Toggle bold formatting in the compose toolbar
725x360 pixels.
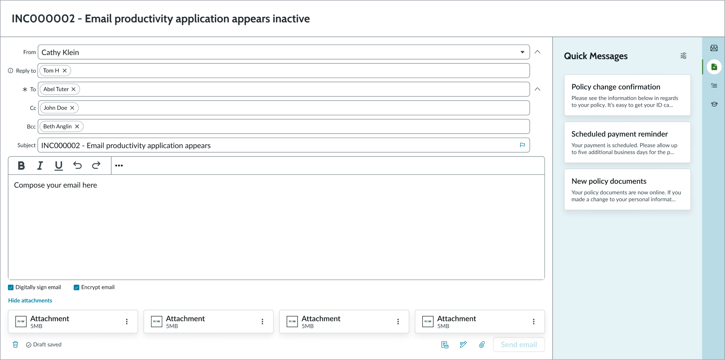[21, 165]
